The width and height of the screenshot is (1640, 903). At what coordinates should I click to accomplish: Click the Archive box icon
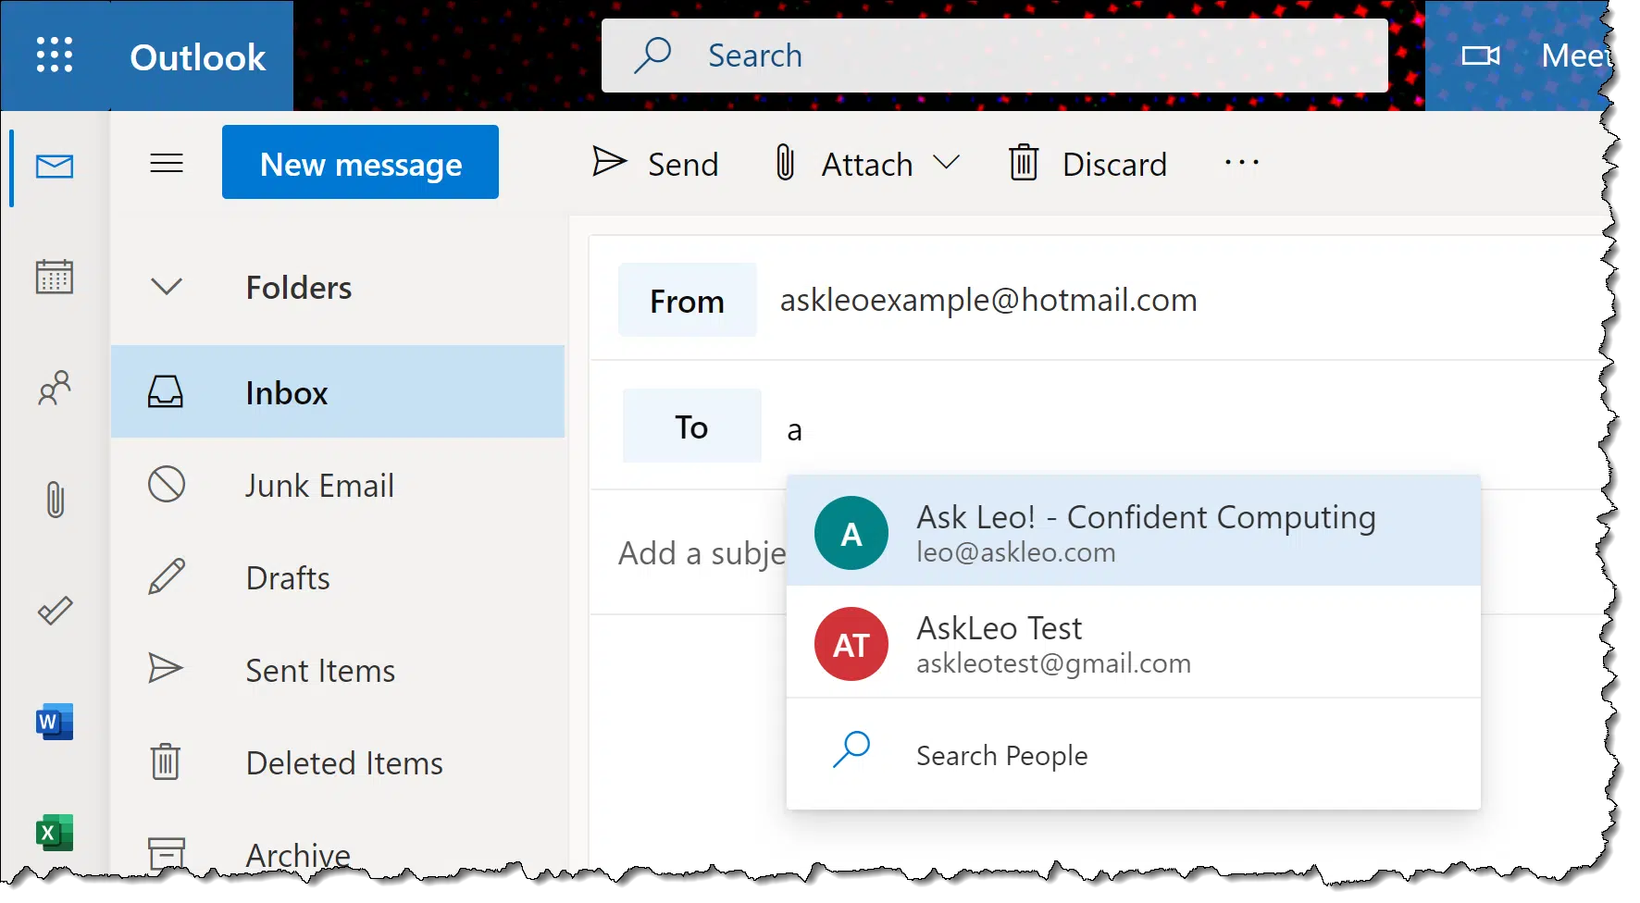click(x=167, y=852)
